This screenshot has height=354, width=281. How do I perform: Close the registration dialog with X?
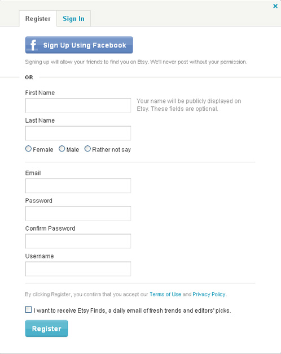tap(275, 6)
